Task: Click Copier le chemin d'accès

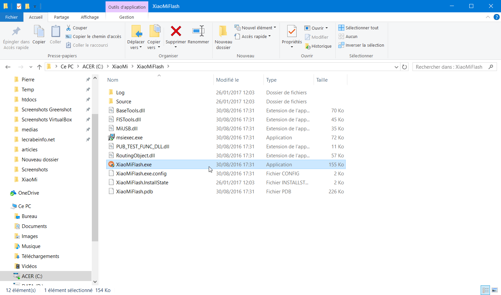Action: coord(93,36)
